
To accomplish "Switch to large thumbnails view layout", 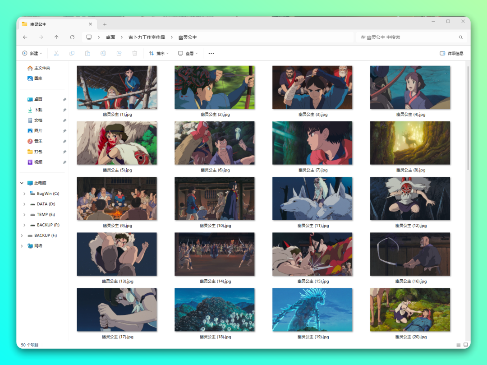I will [x=465, y=345].
